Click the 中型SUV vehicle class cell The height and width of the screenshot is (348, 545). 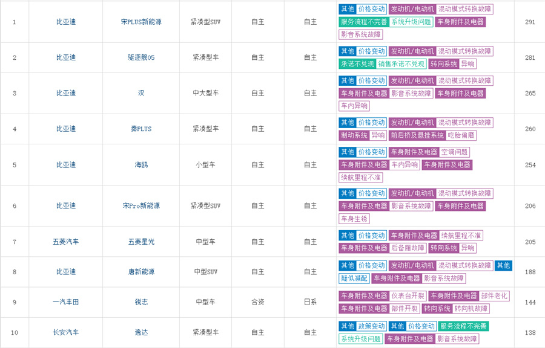[206, 272]
